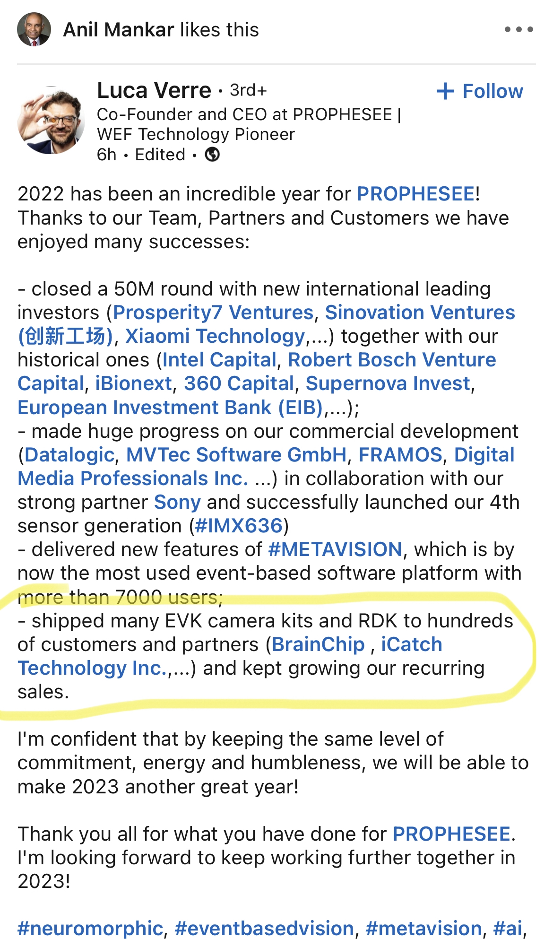Tap Anil Mankar's small profile photo

[x=34, y=29]
